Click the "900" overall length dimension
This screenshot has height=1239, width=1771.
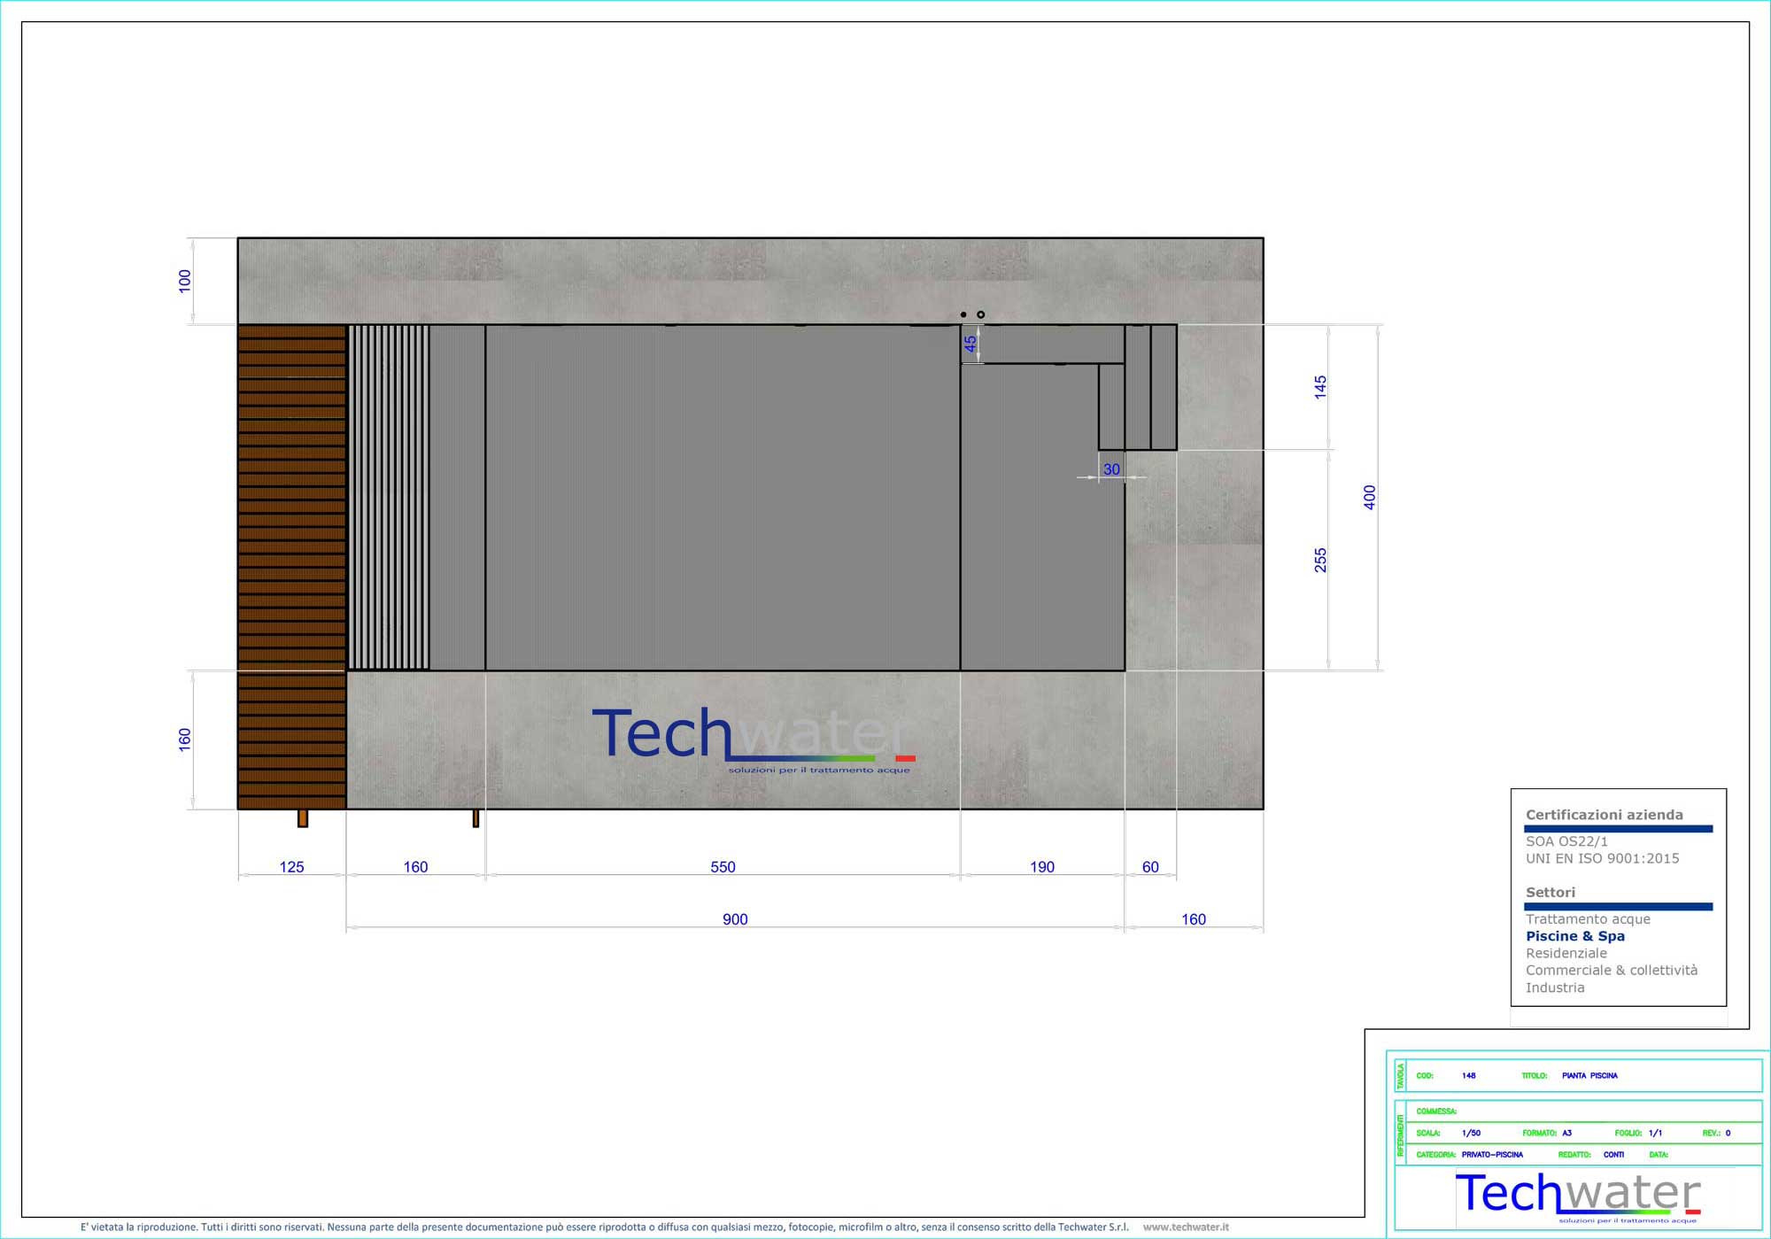(x=735, y=919)
